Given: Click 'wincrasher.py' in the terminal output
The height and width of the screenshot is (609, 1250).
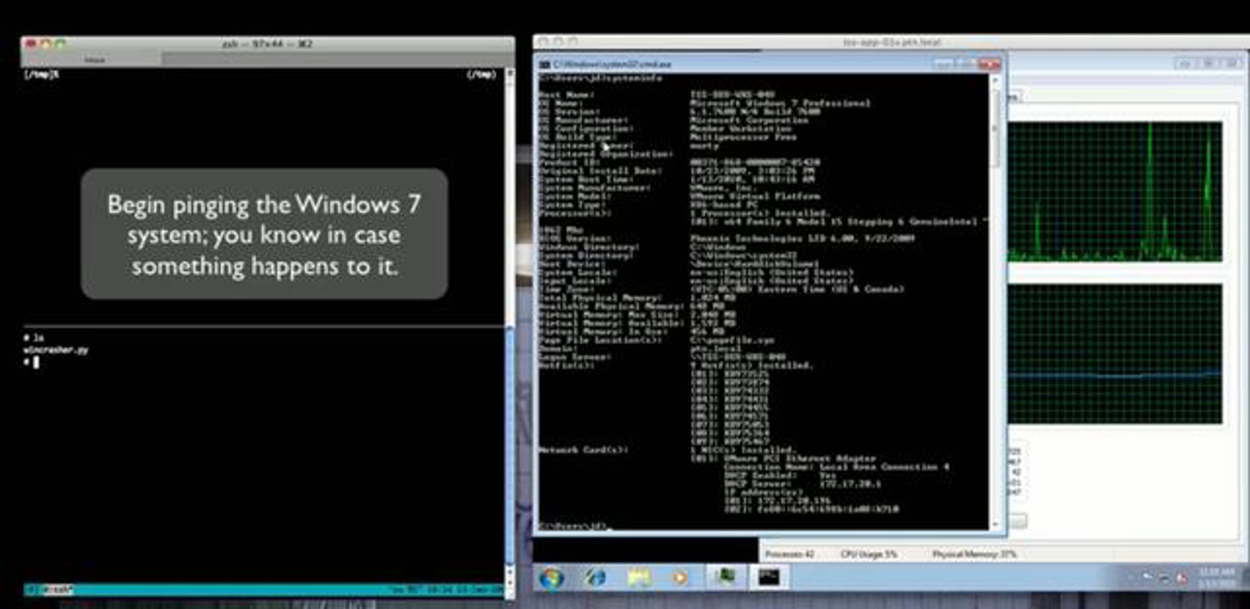Looking at the screenshot, I should tap(56, 350).
